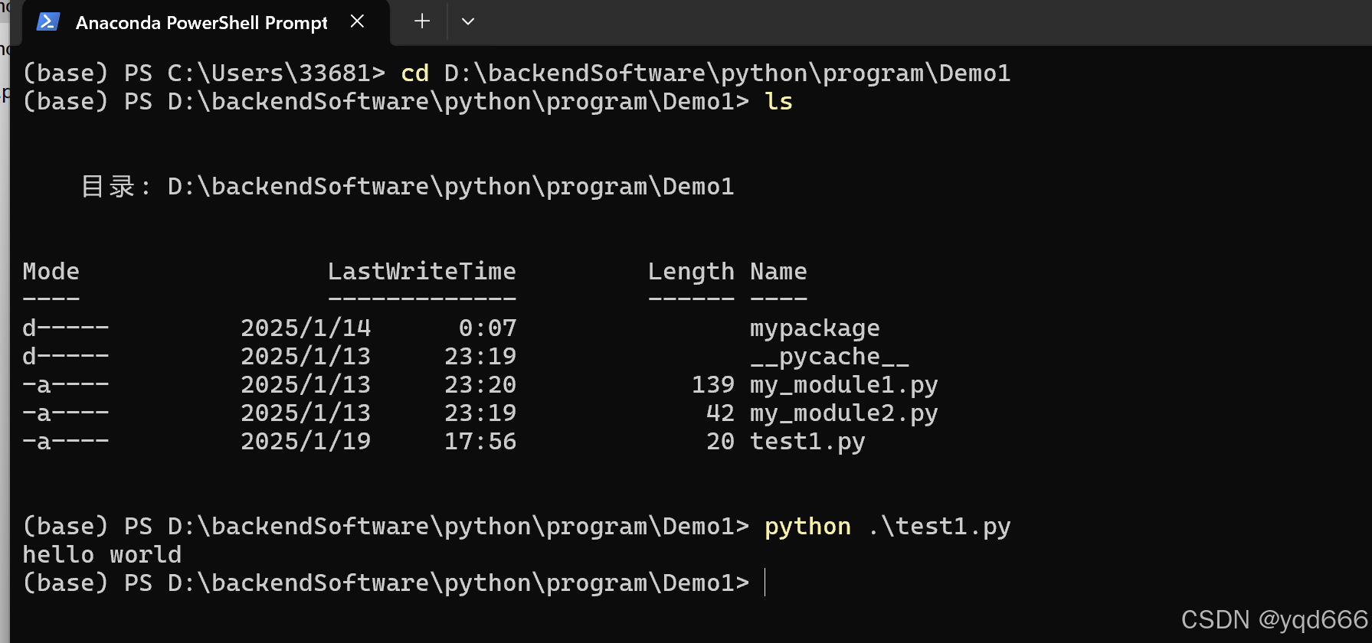Viewport: 1372px width, 643px height.
Task: Click the my_module1.py file name
Action: coord(844,385)
